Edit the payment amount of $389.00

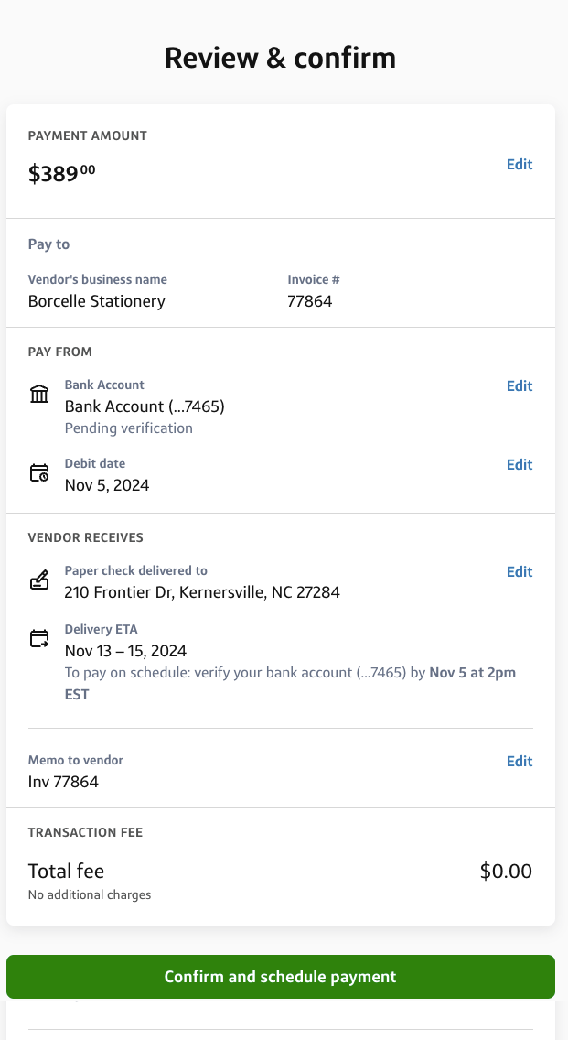[520, 164]
